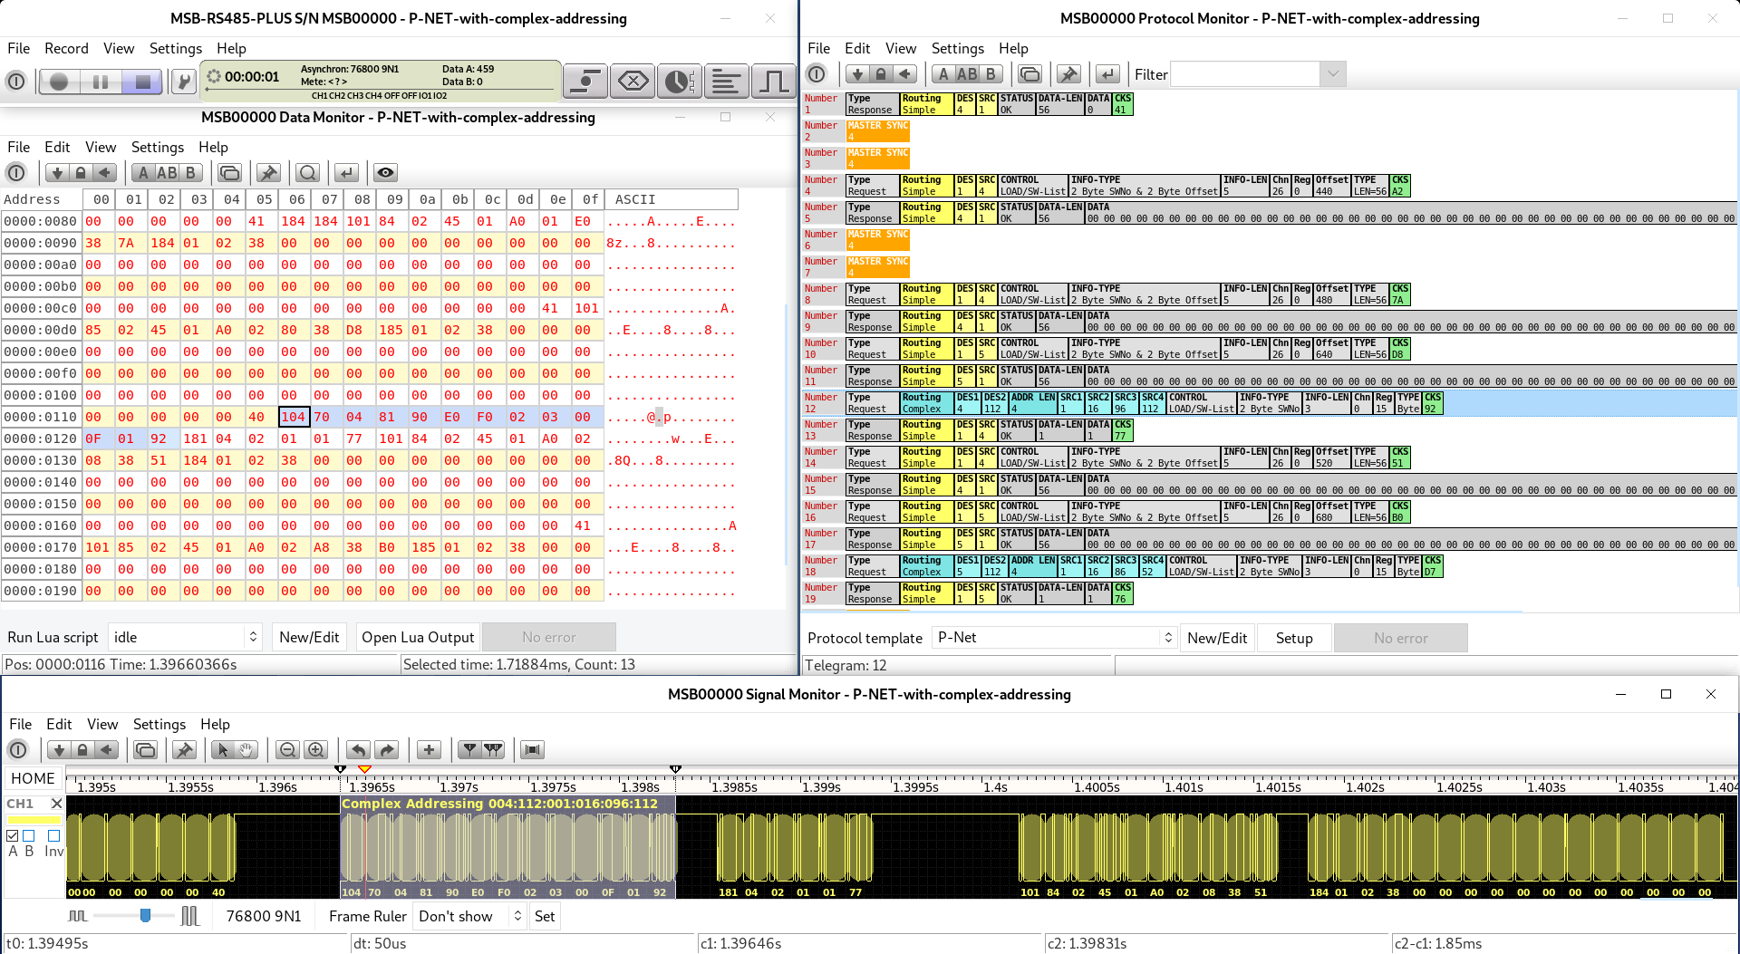Click the undo arrow in Signal Monitor
The height and width of the screenshot is (954, 1740).
358,750
